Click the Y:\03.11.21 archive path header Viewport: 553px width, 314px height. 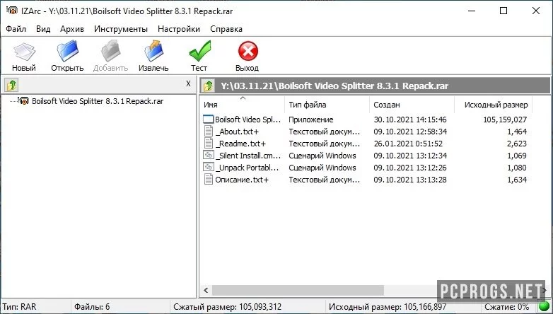coord(334,86)
